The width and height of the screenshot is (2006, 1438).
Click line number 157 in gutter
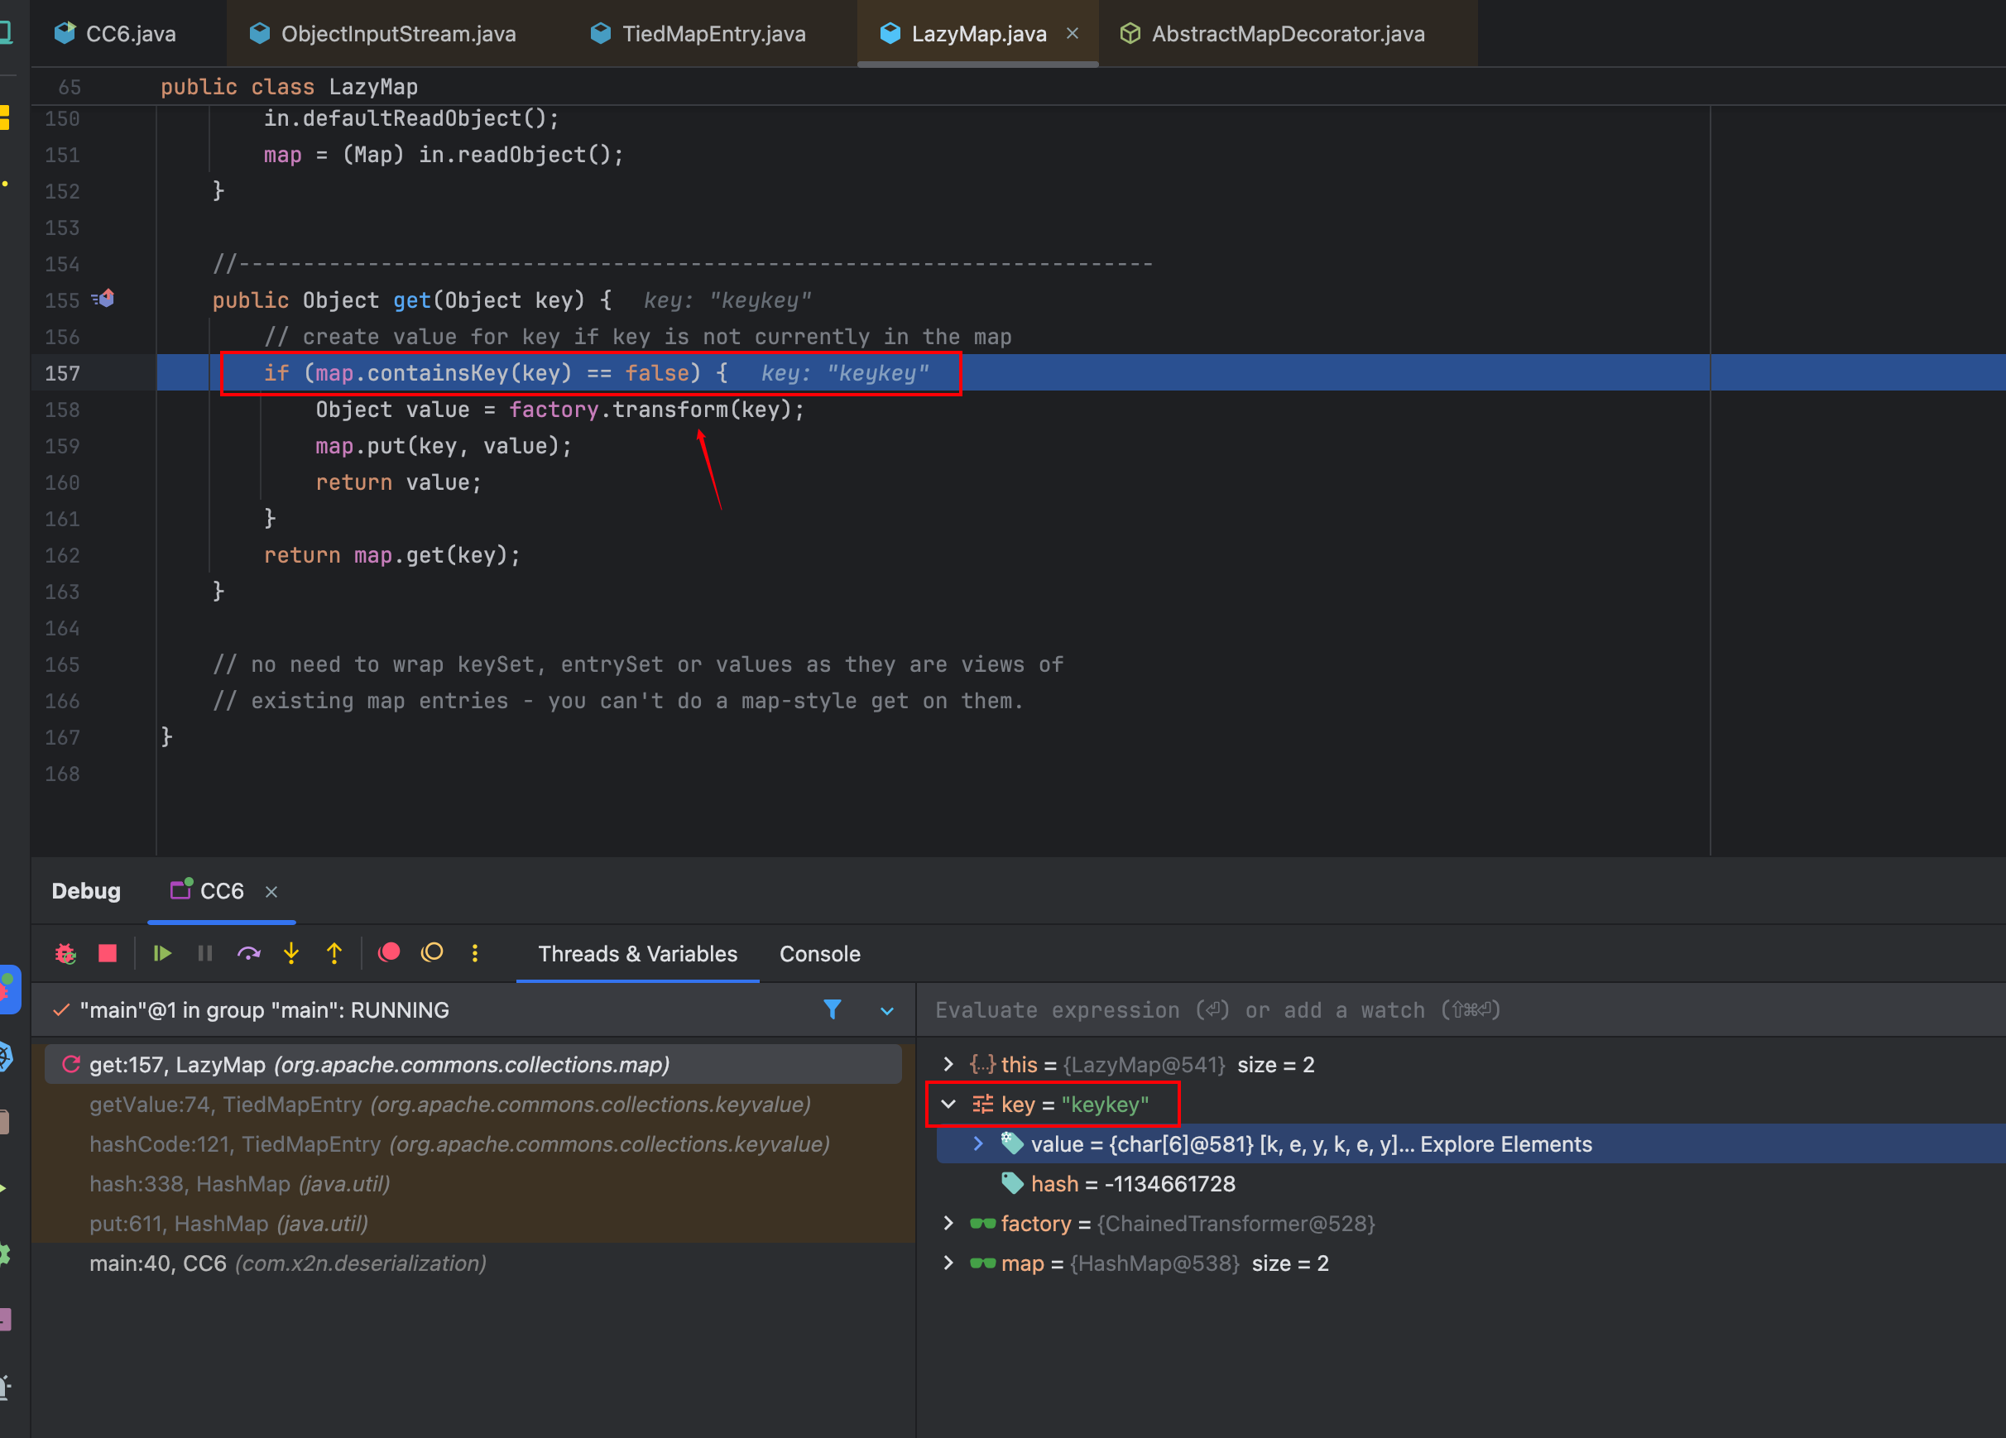(62, 373)
